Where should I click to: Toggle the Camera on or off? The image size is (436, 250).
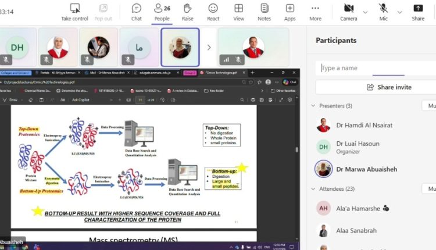tap(349, 12)
